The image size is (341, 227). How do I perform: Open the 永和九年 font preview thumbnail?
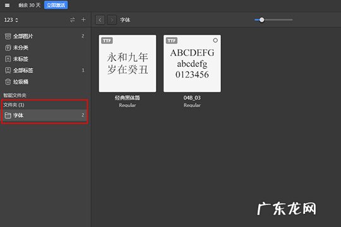(x=128, y=64)
